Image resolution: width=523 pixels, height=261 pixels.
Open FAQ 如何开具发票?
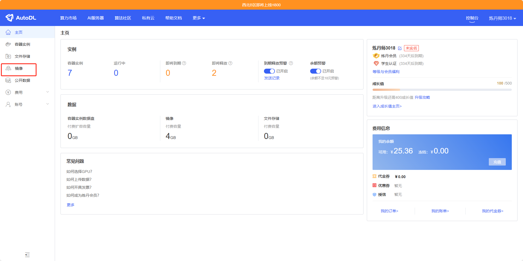[79, 187]
